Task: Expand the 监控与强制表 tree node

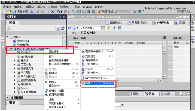Action: [15, 80]
